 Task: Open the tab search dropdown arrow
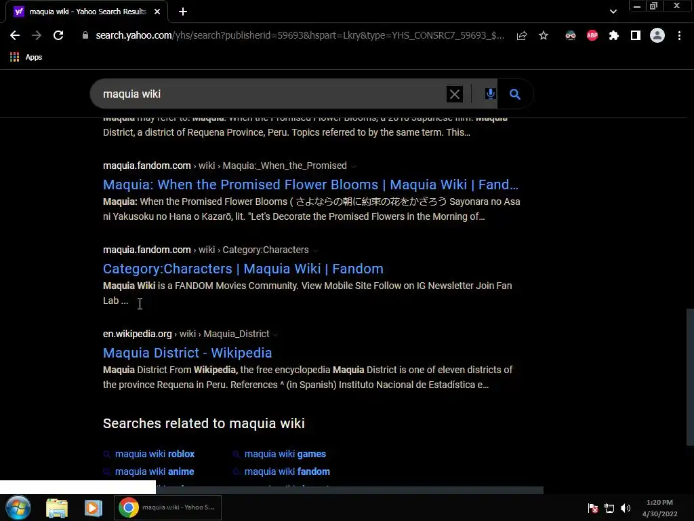click(x=613, y=12)
